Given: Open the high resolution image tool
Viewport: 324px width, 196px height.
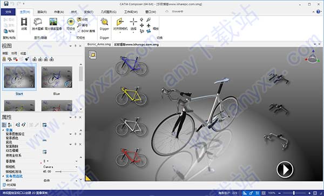Looking at the screenshot, I should (53, 24).
